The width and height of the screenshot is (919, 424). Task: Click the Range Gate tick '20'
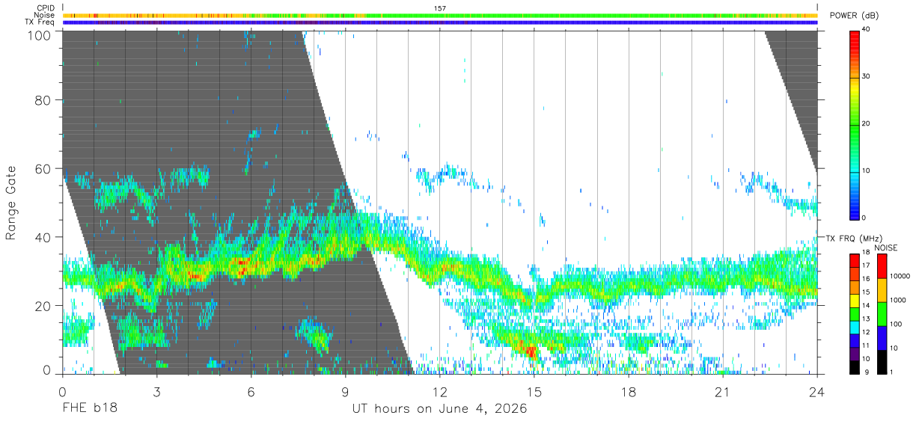coord(42,306)
